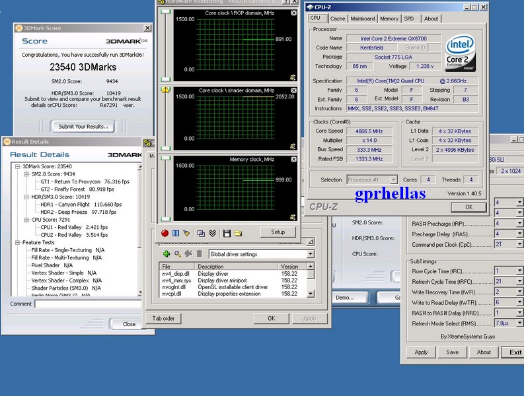Collapse the HDR/SM3.0 Score: 10419 node
This screenshot has width=524, height=396.
coord(26,197)
